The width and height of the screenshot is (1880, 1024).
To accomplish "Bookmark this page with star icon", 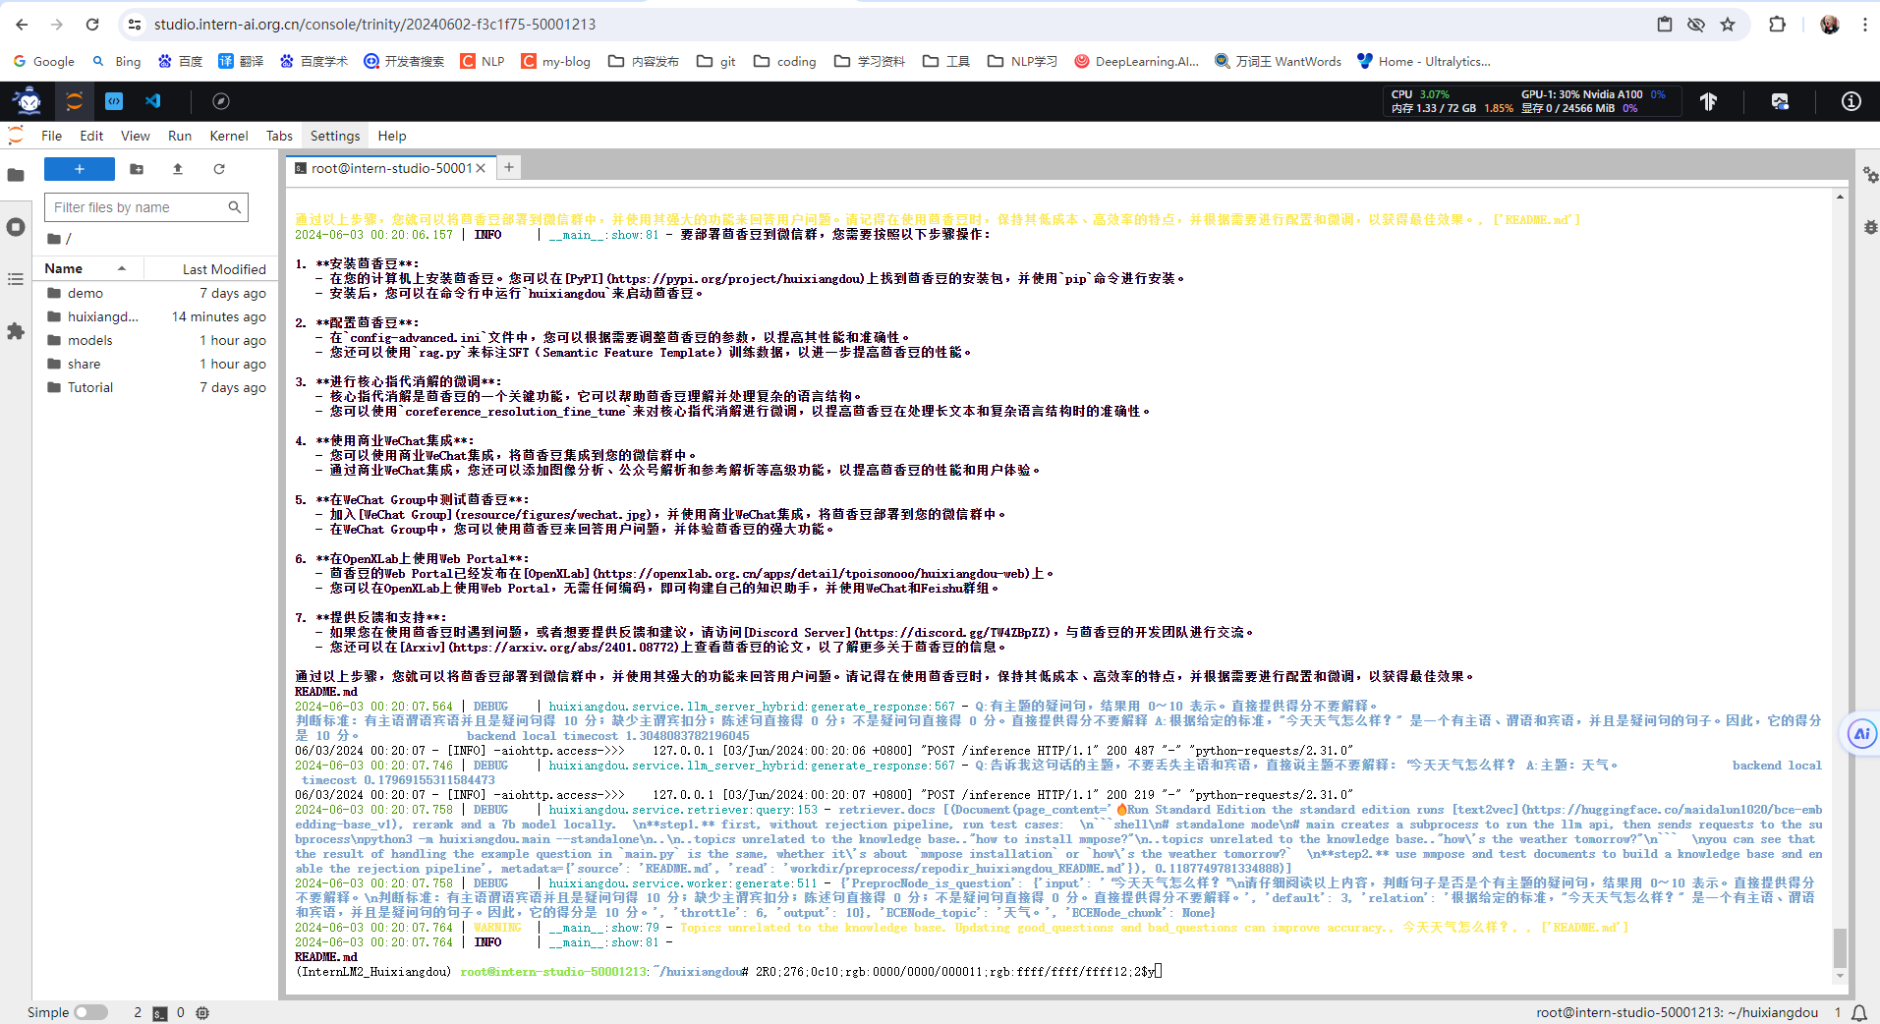I will pos(1728,25).
